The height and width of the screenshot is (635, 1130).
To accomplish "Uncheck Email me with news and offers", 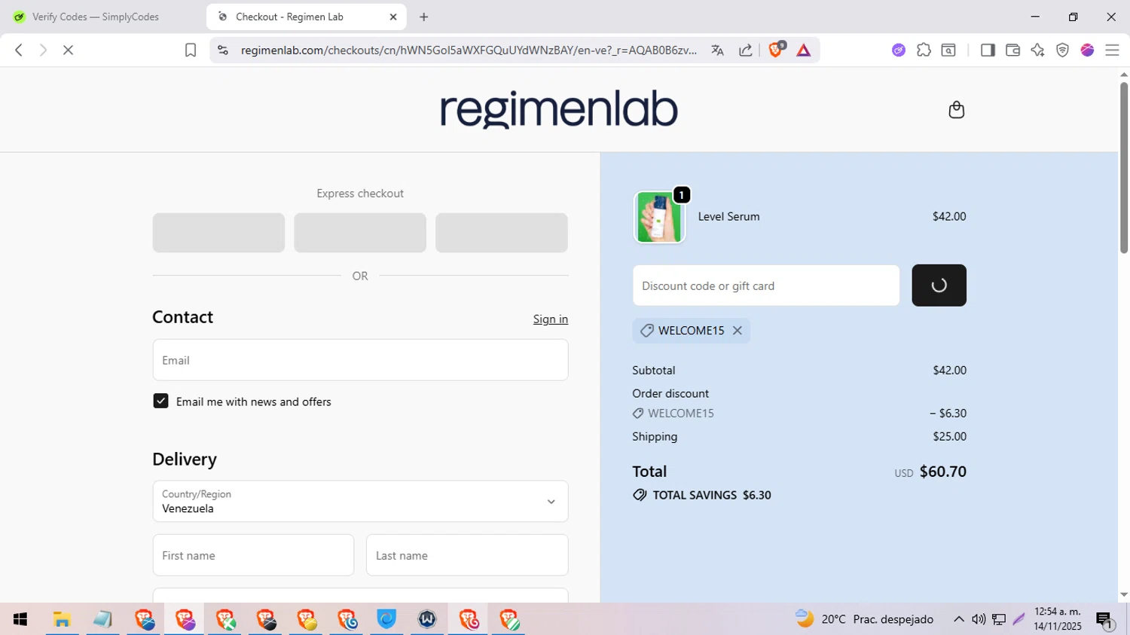I will pyautogui.click(x=160, y=401).
